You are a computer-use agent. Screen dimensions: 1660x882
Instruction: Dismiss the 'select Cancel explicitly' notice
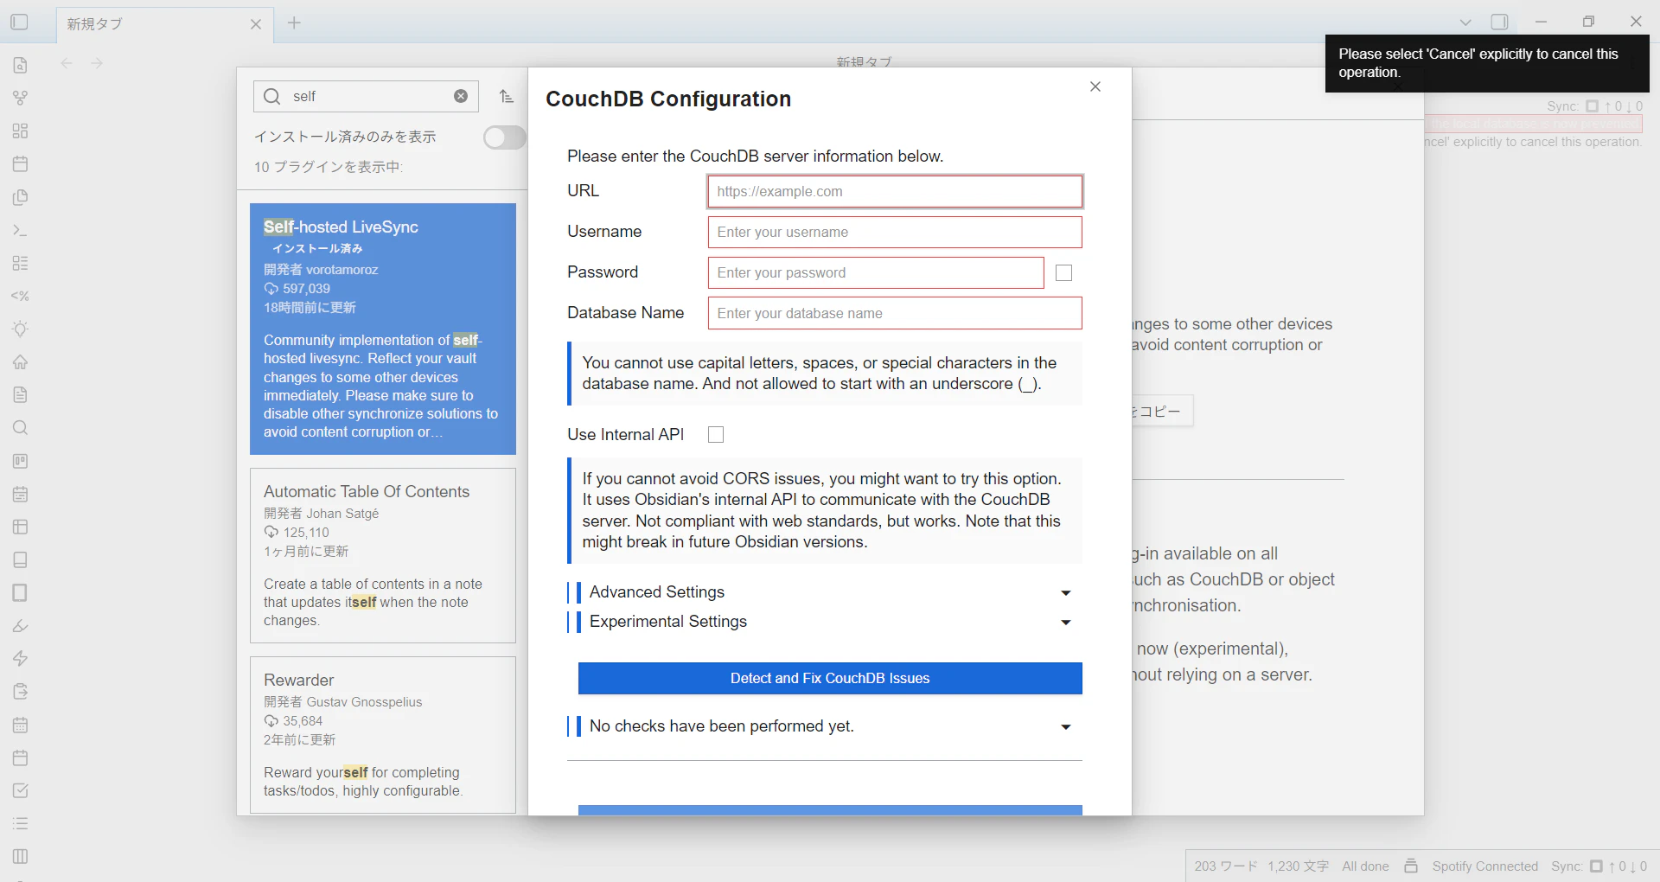(1487, 63)
